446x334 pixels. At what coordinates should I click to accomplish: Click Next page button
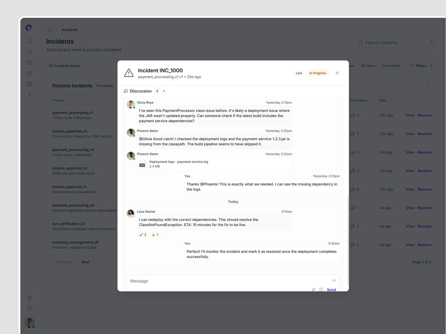[x=86, y=262]
